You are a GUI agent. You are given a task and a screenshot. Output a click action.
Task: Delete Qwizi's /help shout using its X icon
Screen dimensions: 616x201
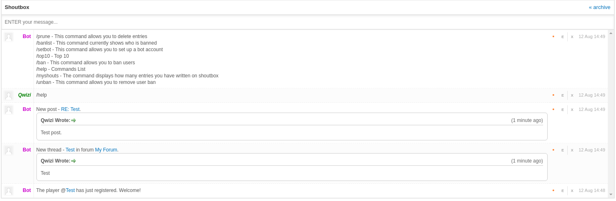pyautogui.click(x=572, y=95)
